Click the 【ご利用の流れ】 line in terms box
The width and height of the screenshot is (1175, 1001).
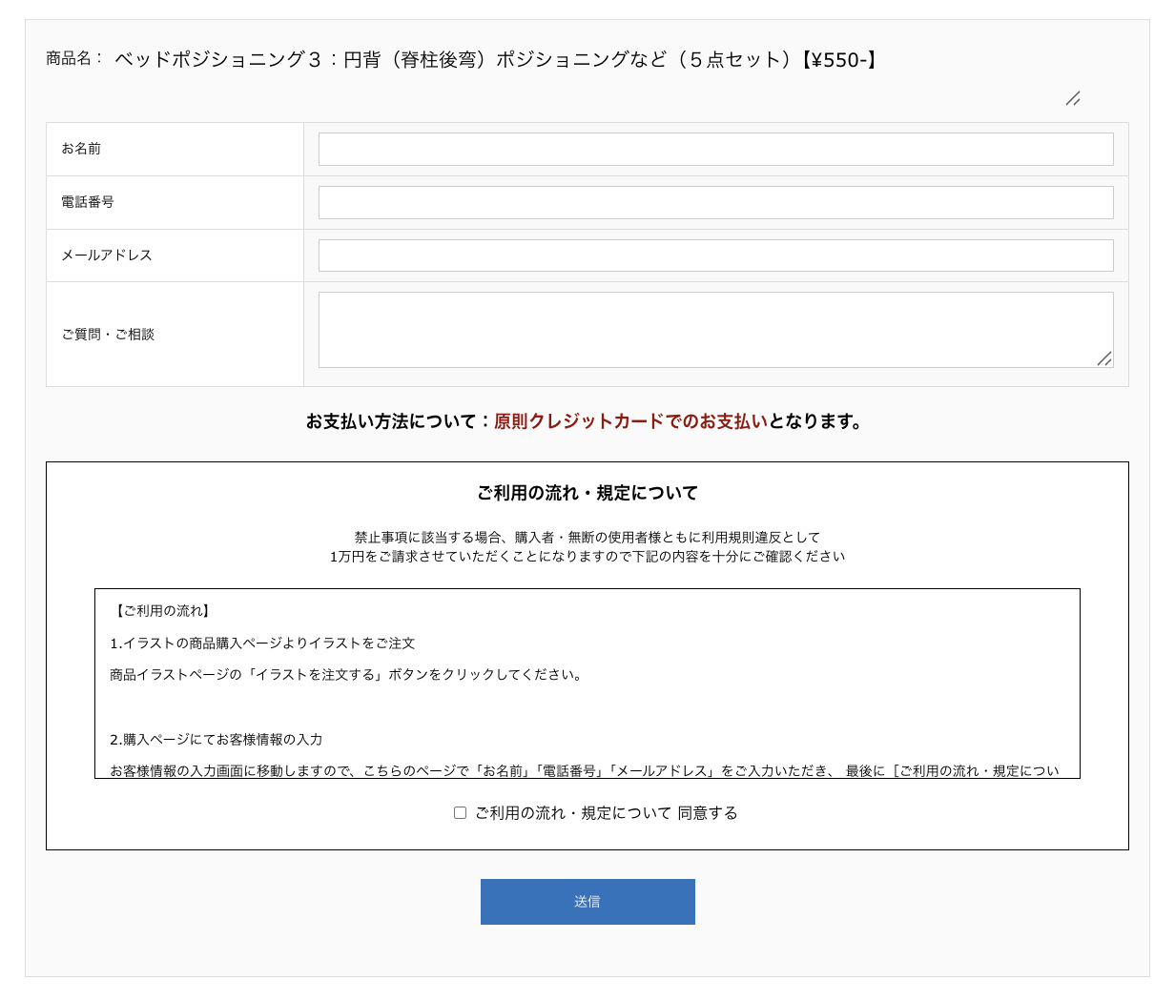tap(162, 611)
